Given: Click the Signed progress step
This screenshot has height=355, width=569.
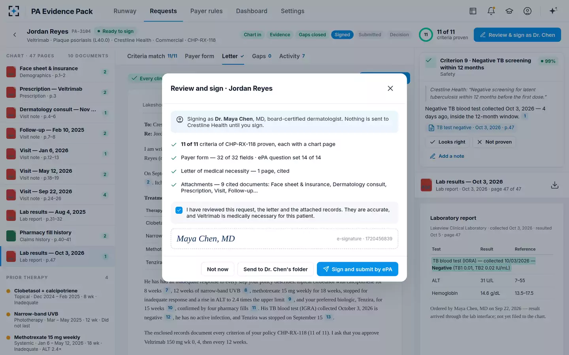Looking at the screenshot, I should coord(342,35).
